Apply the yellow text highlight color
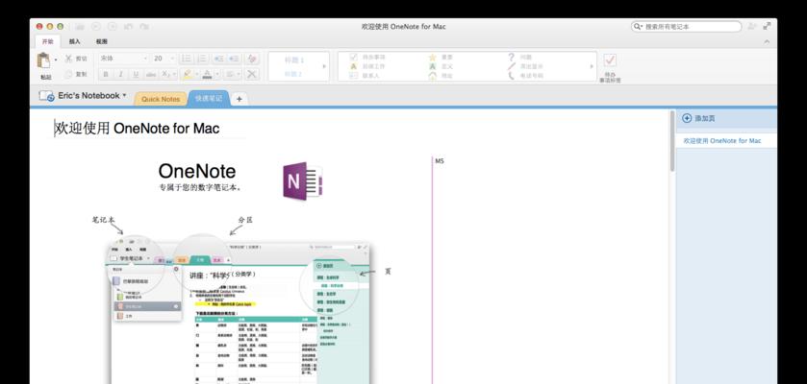The width and height of the screenshot is (807, 384). click(x=188, y=75)
